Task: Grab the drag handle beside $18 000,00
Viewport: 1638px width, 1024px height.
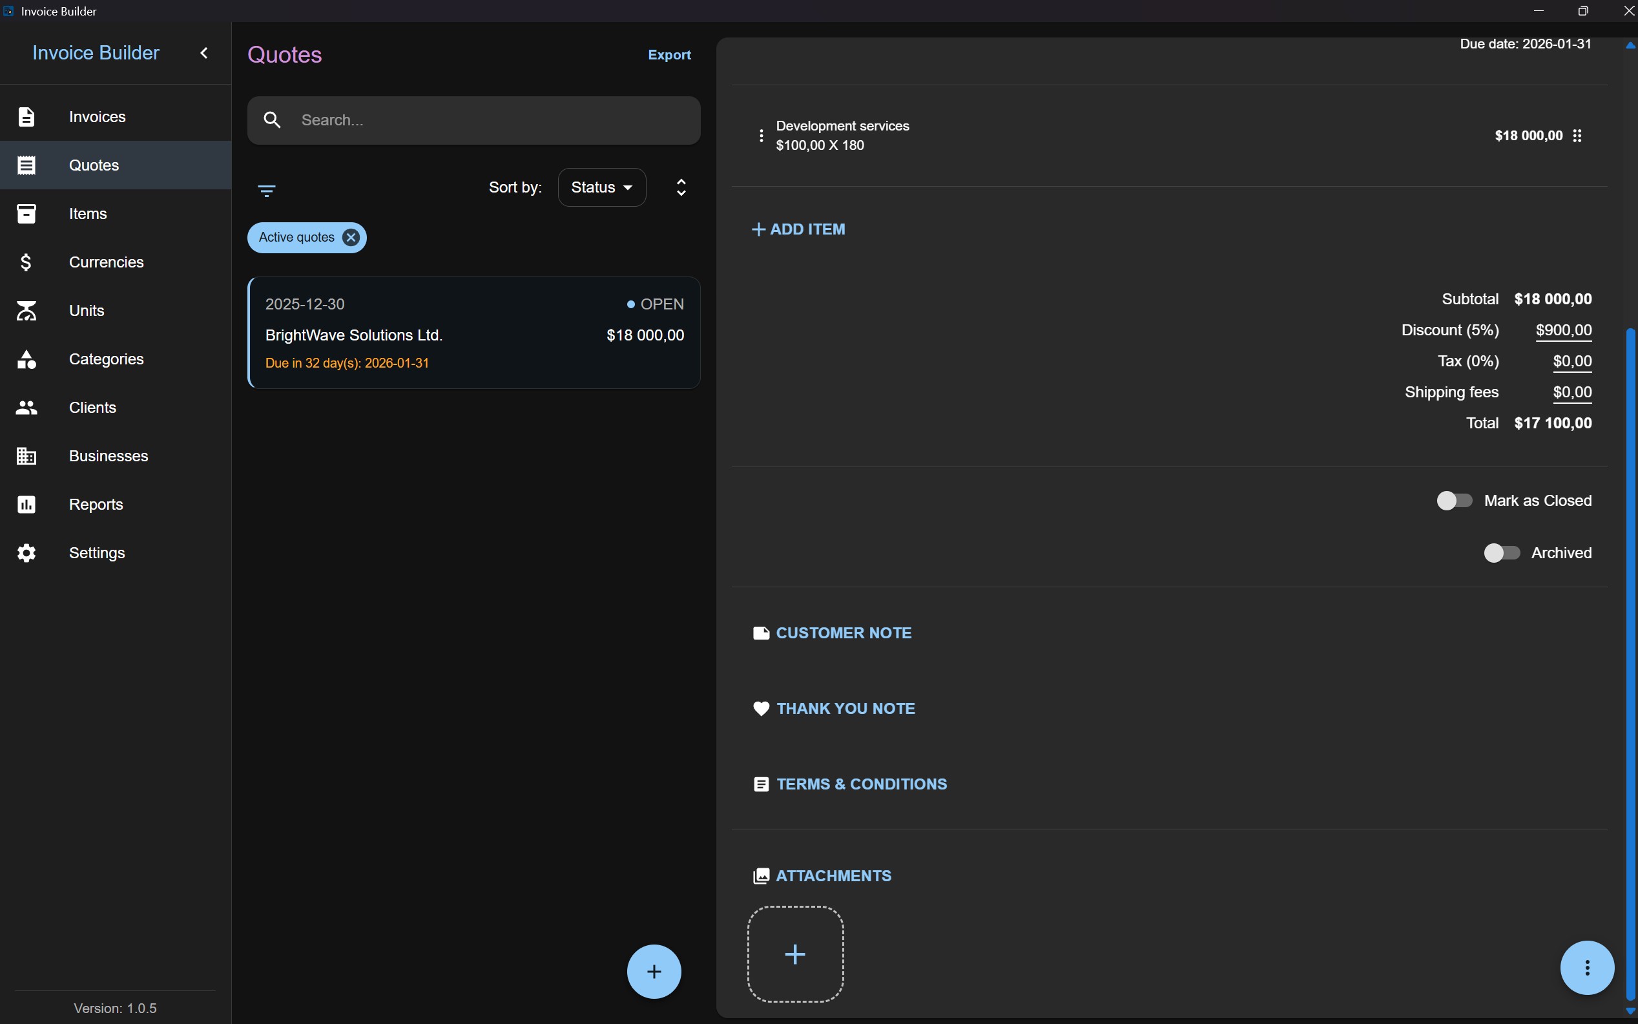Action: pyautogui.click(x=1577, y=136)
